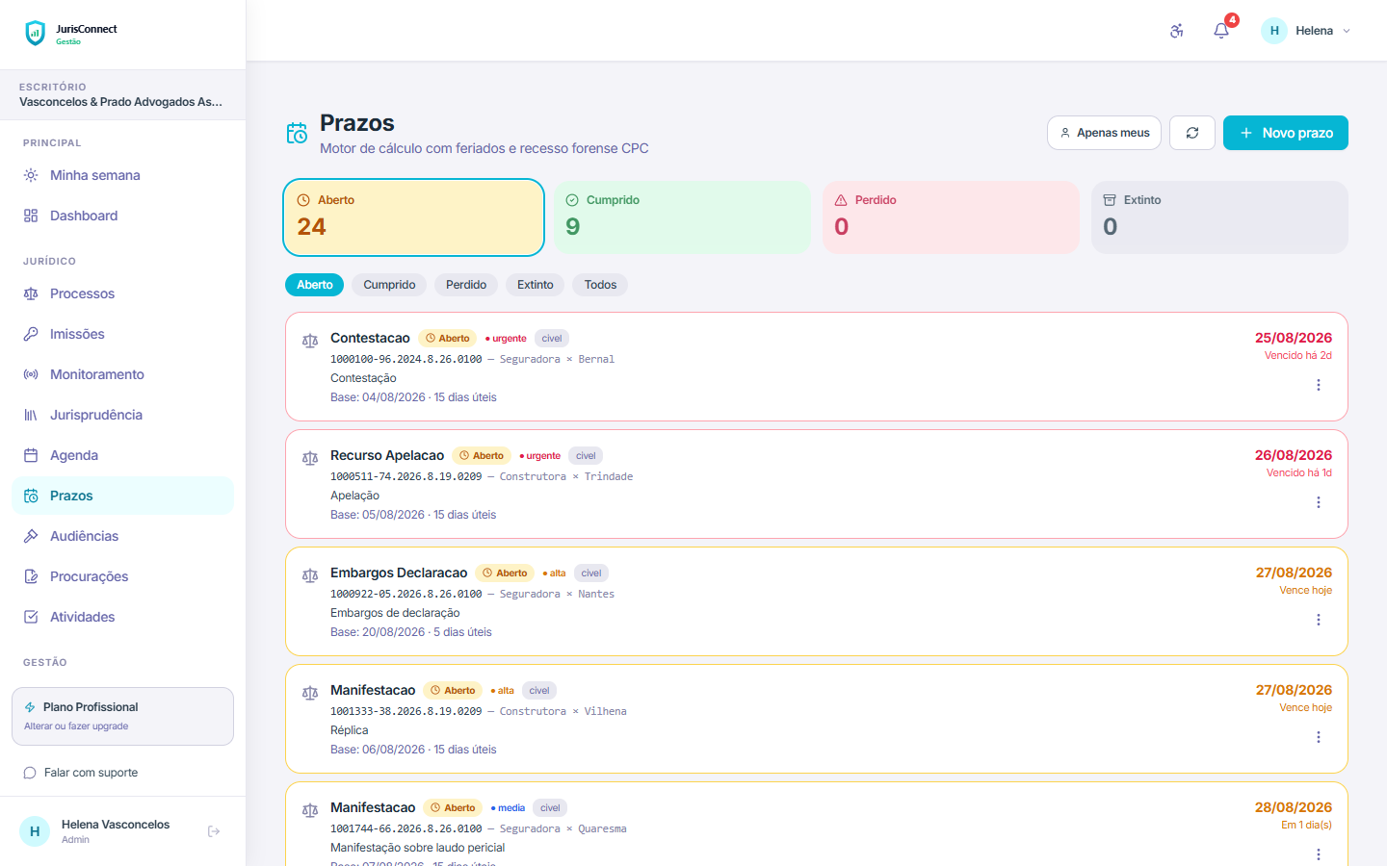Open the accessibility options icon
Image resolution: width=1387 pixels, height=866 pixels.
[1176, 31]
